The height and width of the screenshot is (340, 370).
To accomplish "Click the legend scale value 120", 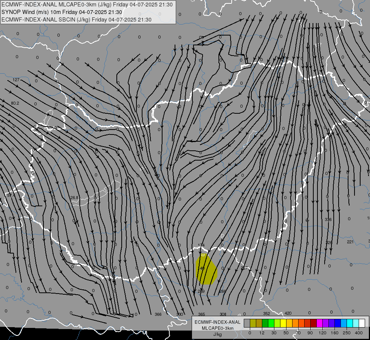I will pyautogui.click(x=323, y=333).
